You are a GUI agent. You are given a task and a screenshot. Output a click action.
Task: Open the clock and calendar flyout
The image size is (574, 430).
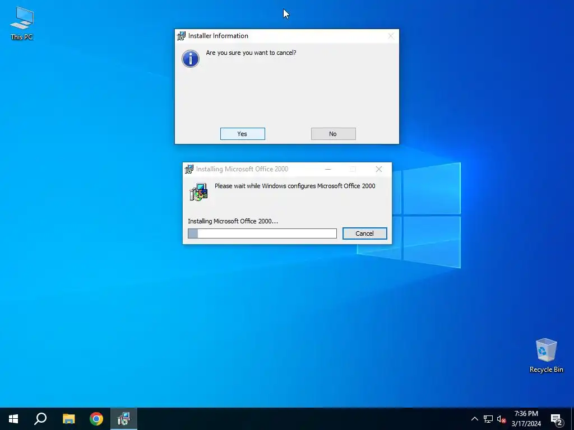(x=526, y=419)
